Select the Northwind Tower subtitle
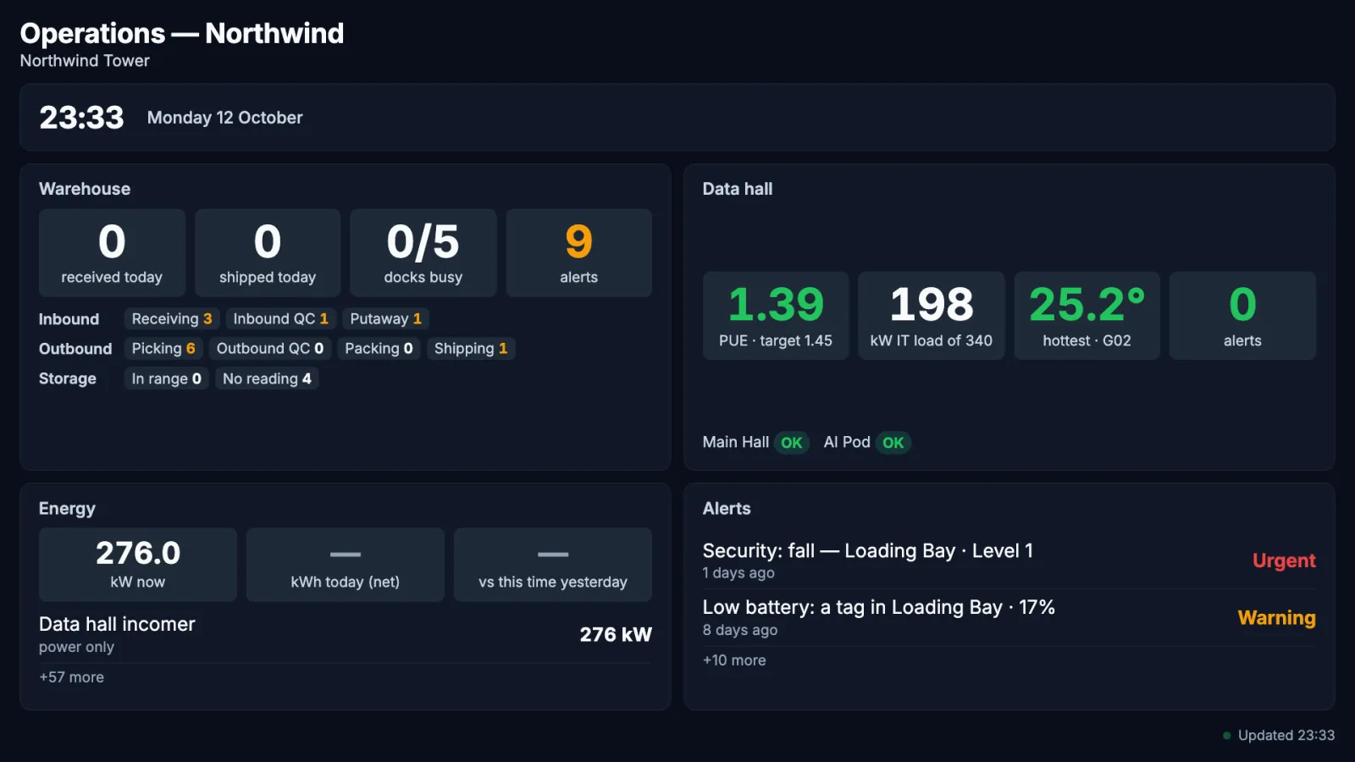The image size is (1355, 762). 85,61
